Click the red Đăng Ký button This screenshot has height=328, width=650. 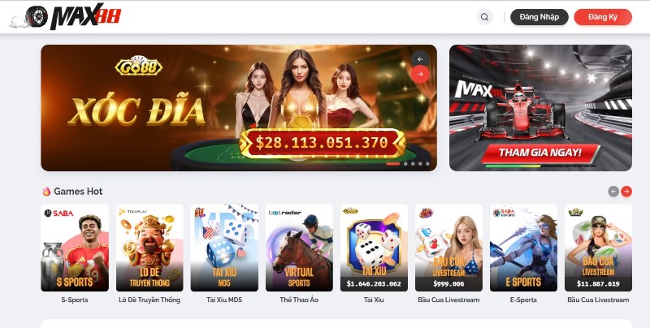click(x=603, y=17)
